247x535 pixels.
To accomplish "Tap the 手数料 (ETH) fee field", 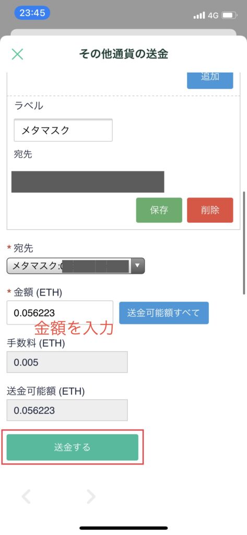I will pos(67,362).
